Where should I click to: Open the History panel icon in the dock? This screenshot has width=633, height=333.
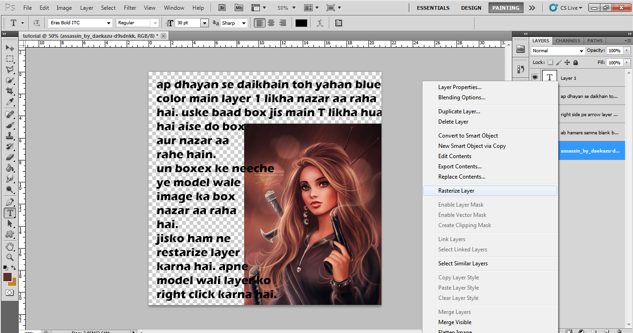521,69
